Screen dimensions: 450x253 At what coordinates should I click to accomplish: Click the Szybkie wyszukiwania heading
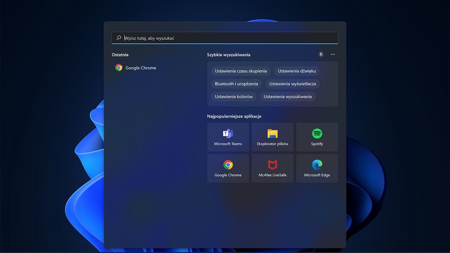pyautogui.click(x=229, y=55)
